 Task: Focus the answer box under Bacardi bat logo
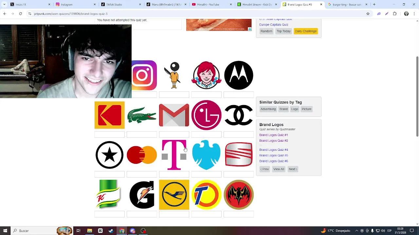click(239, 214)
